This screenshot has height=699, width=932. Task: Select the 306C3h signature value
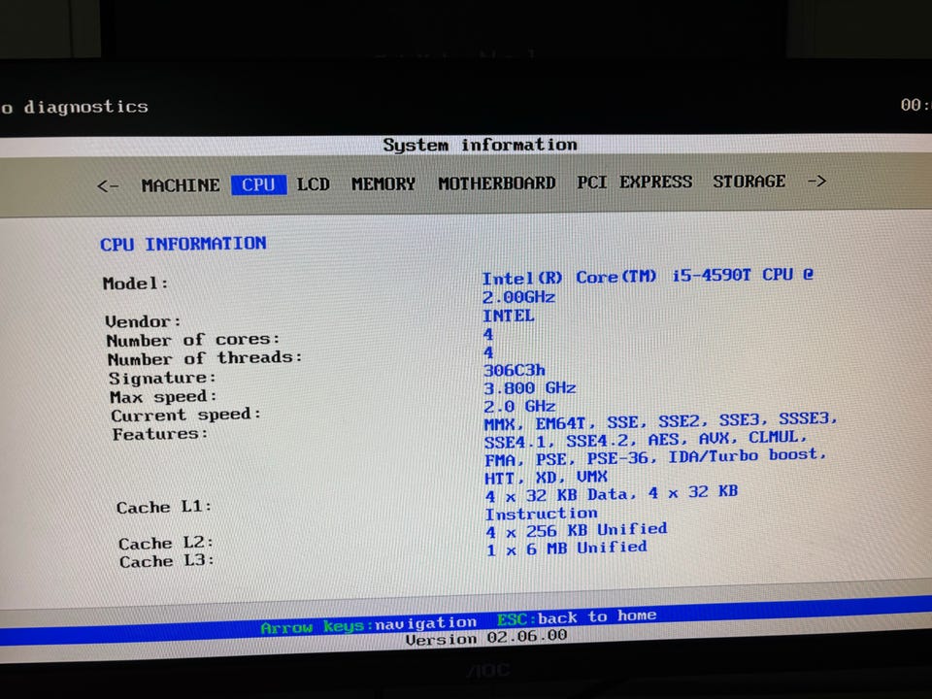pyautogui.click(x=515, y=370)
